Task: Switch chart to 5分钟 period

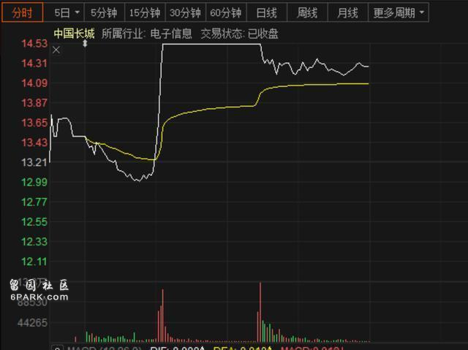Action: (x=103, y=12)
